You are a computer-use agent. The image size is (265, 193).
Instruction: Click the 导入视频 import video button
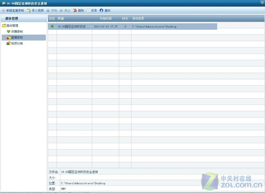(35, 11)
